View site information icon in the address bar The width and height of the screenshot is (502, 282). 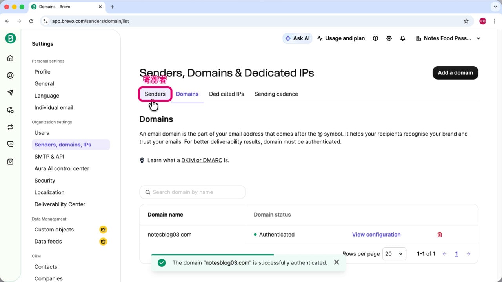click(45, 21)
